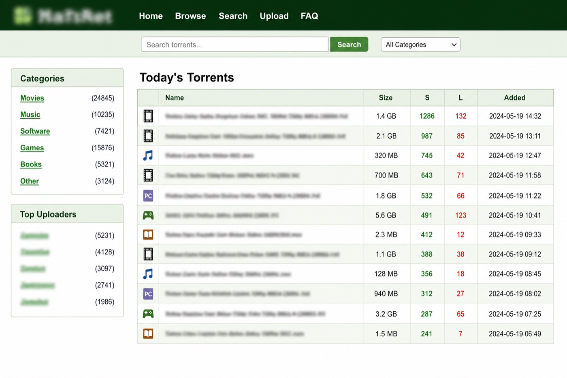The height and width of the screenshot is (378, 567).
Task: Focus the Search torrents input field
Action: (234, 45)
